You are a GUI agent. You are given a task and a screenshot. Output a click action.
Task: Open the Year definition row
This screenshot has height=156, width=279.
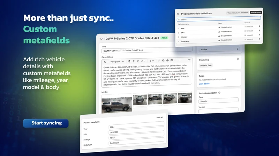219,27
